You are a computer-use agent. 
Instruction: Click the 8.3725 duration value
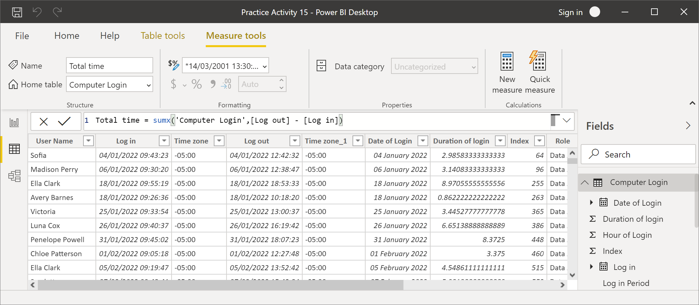[494, 239]
